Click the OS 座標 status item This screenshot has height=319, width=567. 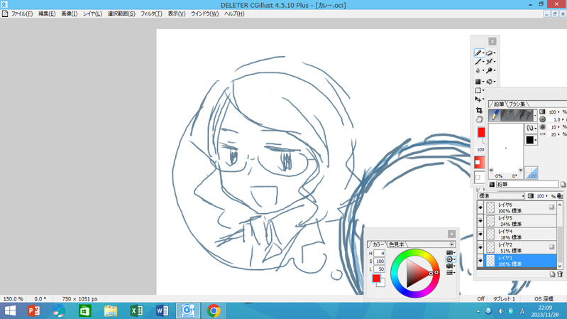click(x=544, y=298)
